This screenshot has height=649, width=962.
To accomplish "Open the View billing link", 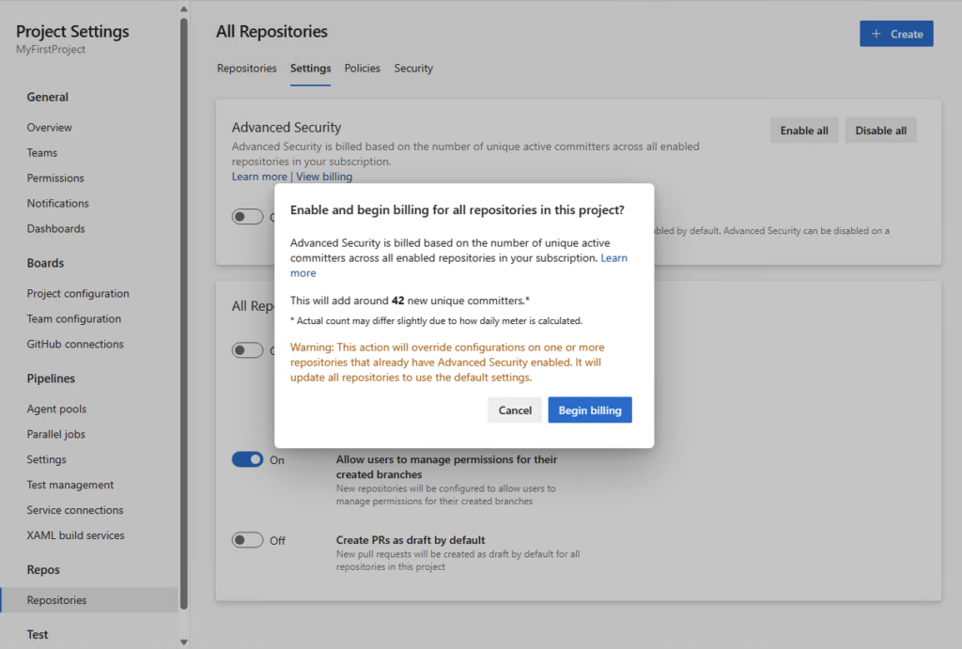I will point(323,176).
